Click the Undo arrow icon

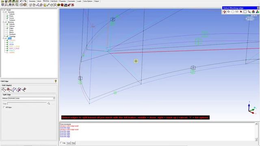tap(22, 1)
